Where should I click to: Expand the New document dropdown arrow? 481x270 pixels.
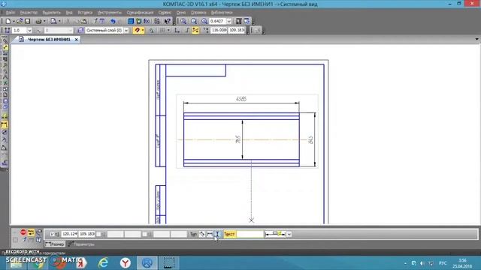[14, 21]
